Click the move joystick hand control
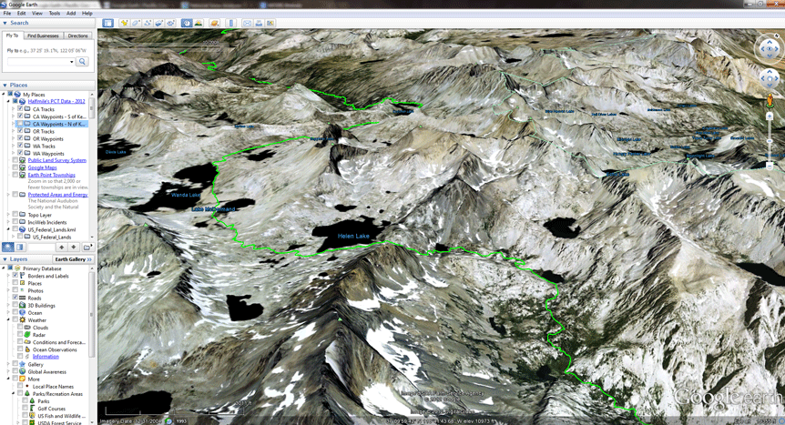Screen dimensions: 785x425 pyautogui.click(x=770, y=78)
